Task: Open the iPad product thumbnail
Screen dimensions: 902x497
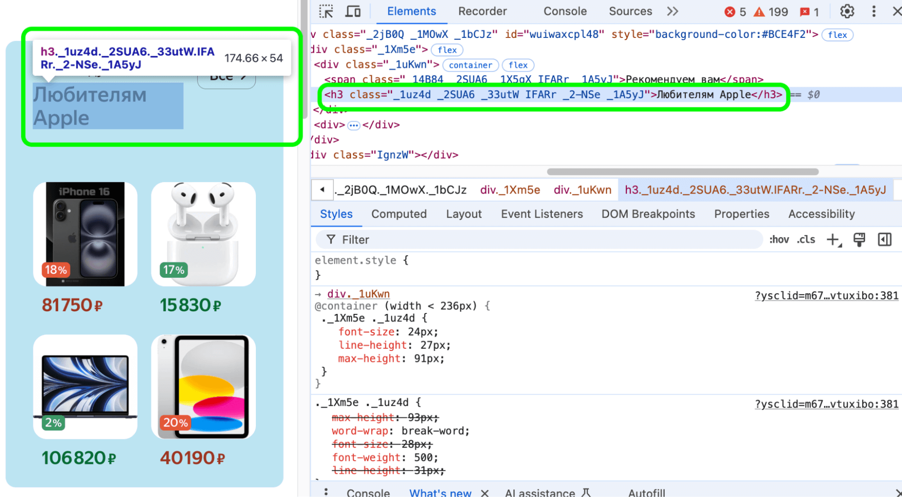Action: pos(204,387)
